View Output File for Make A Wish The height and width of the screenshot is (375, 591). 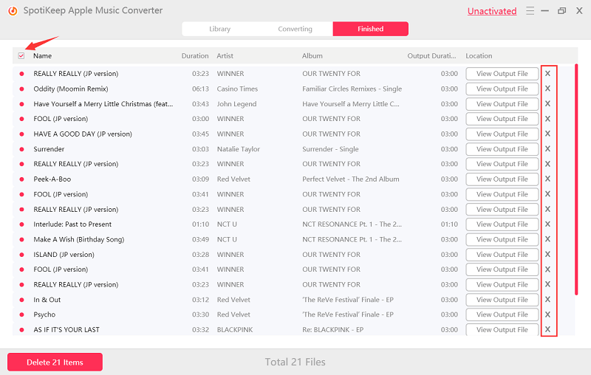tap(502, 239)
